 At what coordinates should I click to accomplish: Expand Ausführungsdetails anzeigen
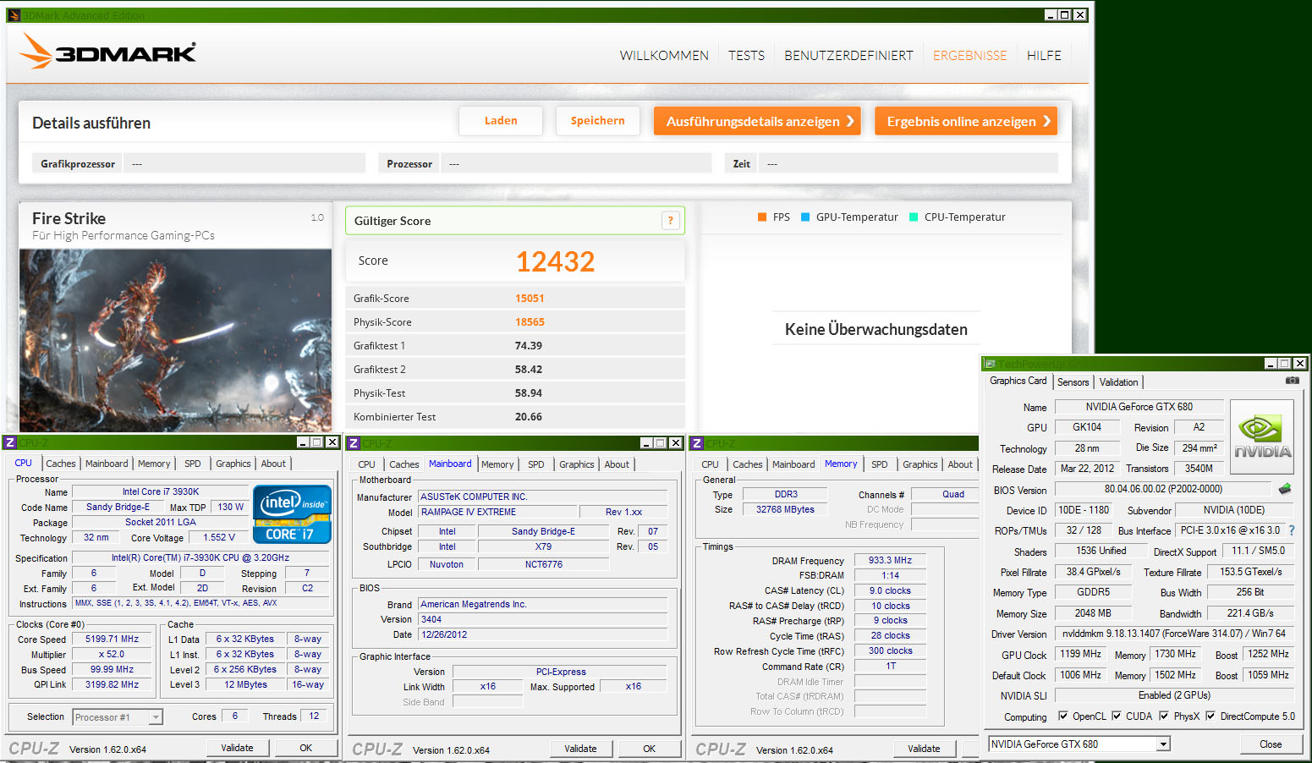click(x=757, y=121)
